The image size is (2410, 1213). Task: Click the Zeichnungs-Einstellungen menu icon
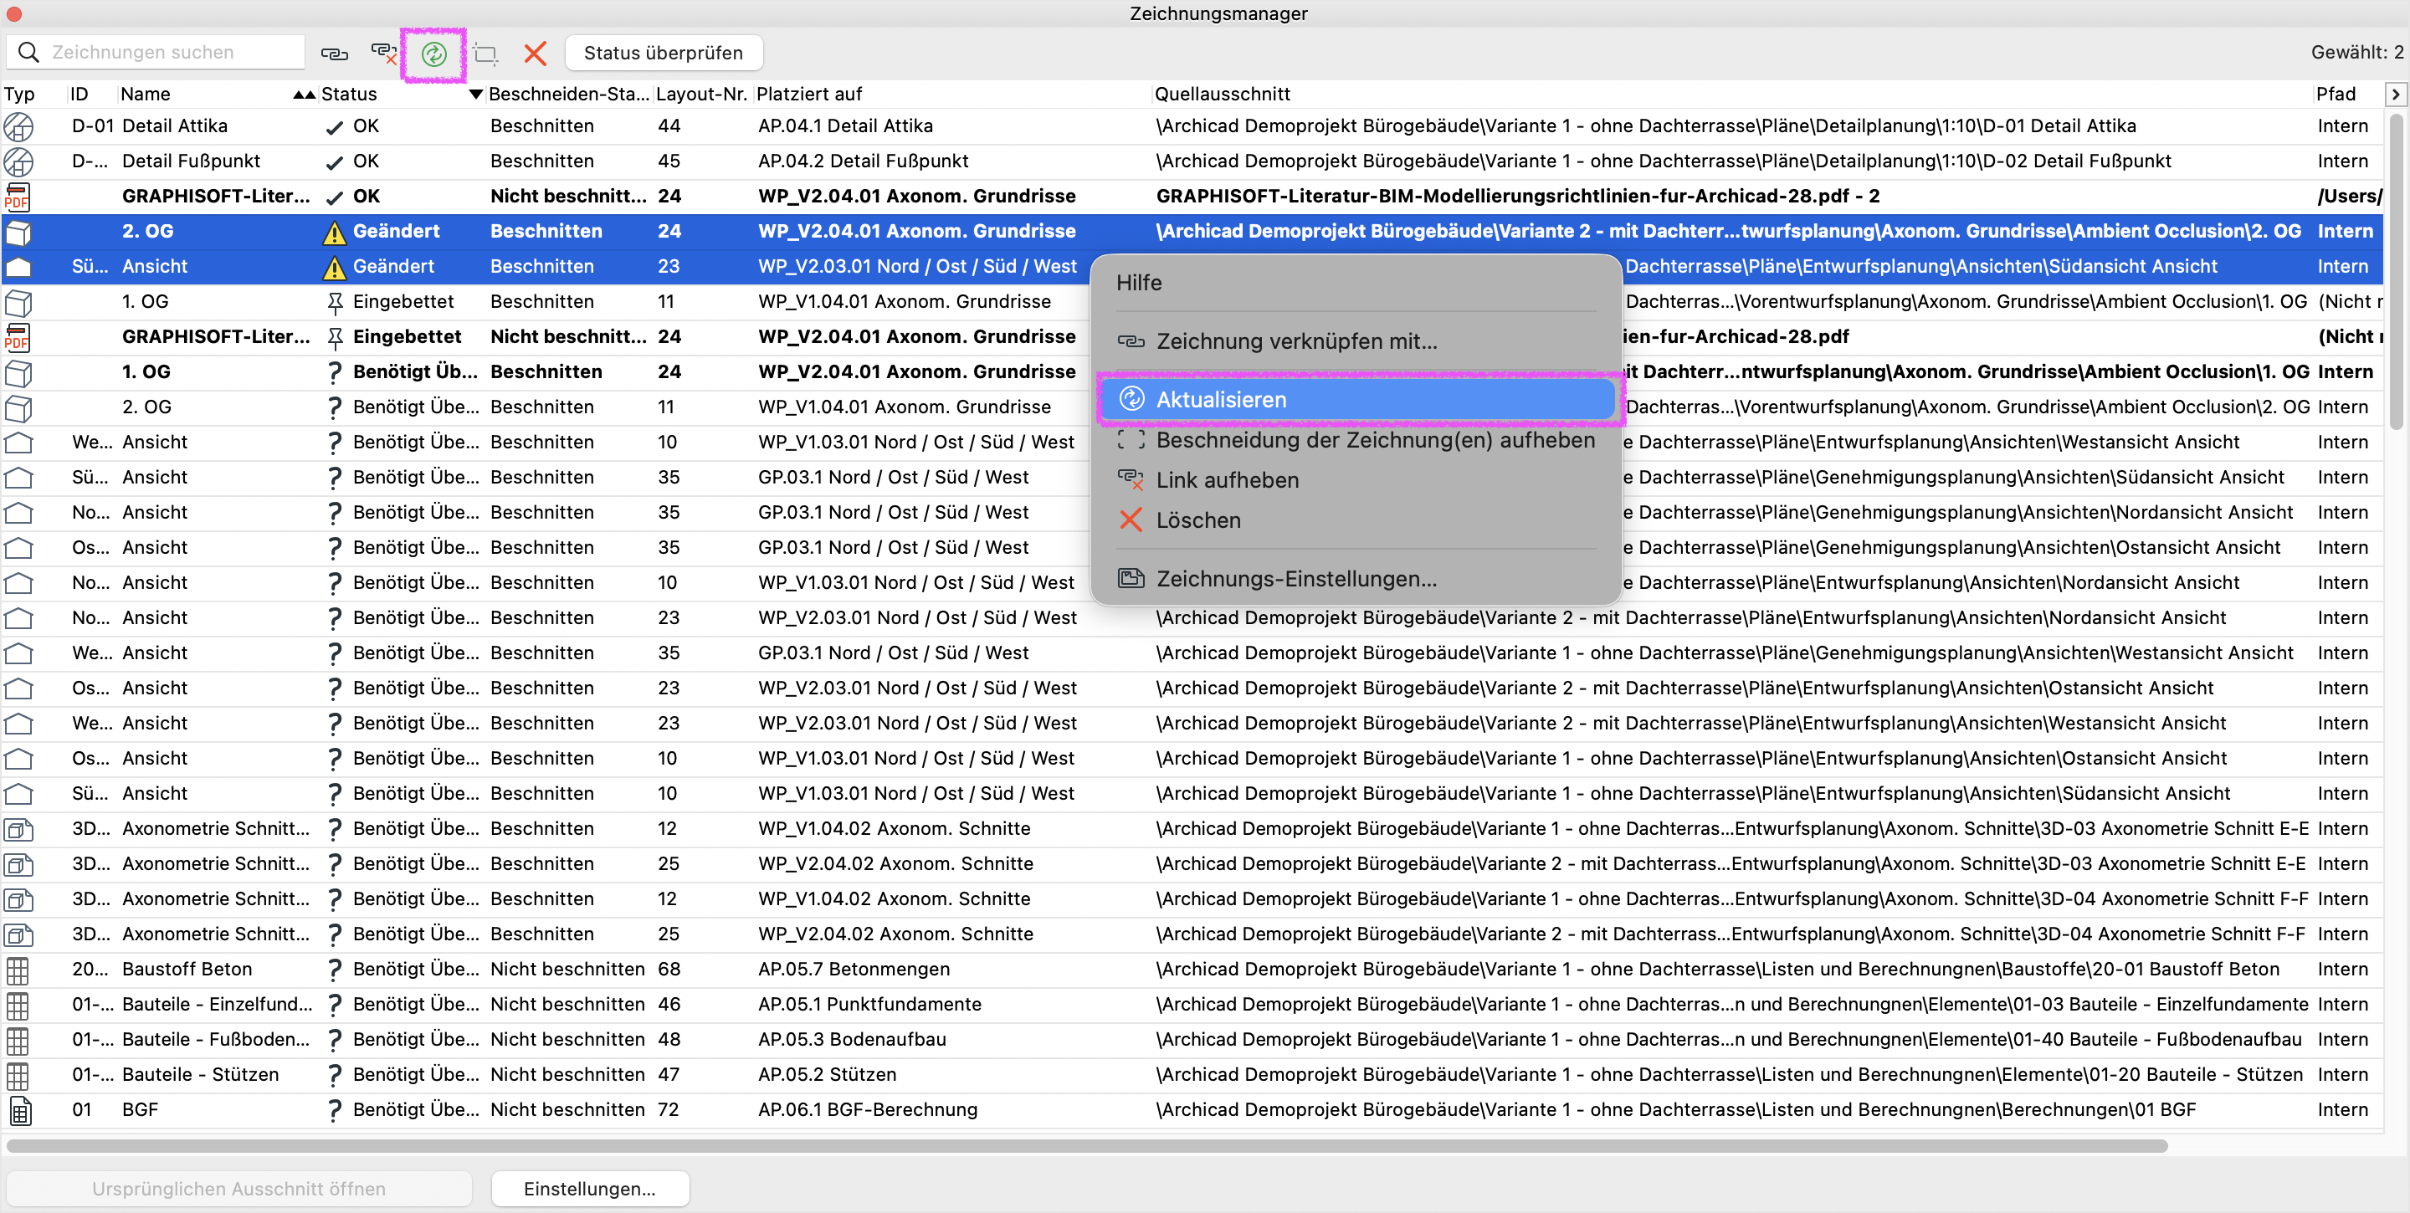coord(1131,578)
